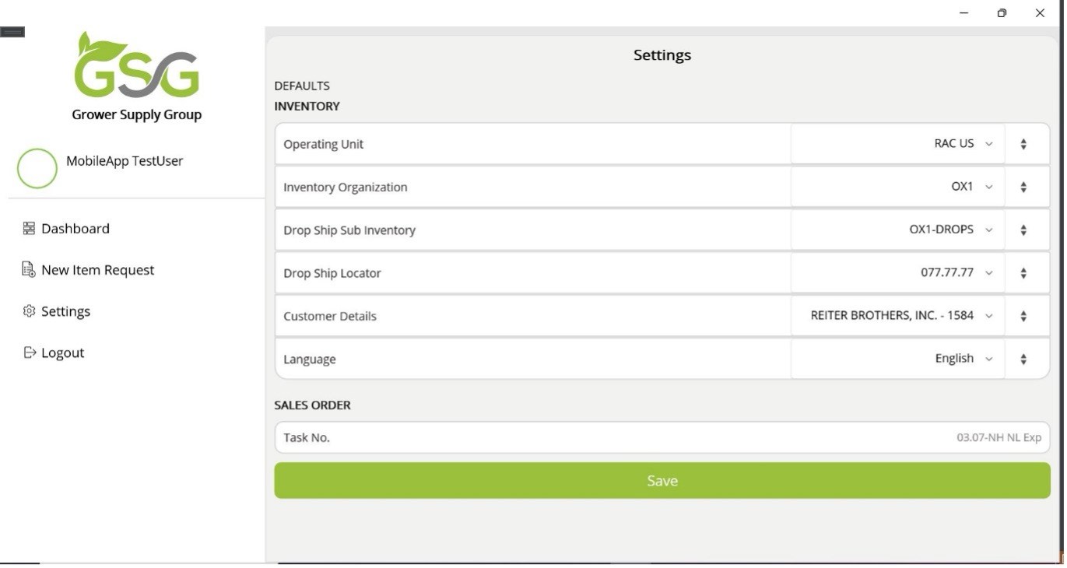Click the Logout arrow icon in sidebar
Screen dimensions: 1067x568
tap(30, 352)
